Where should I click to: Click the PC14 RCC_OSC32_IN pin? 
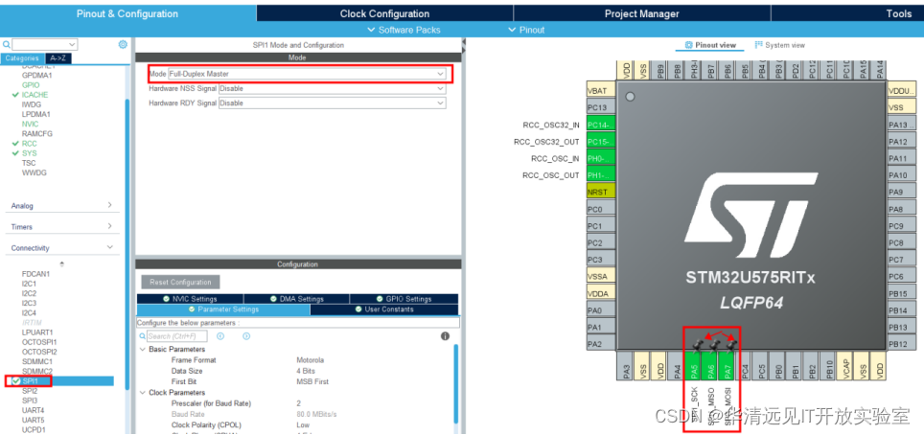(x=601, y=125)
